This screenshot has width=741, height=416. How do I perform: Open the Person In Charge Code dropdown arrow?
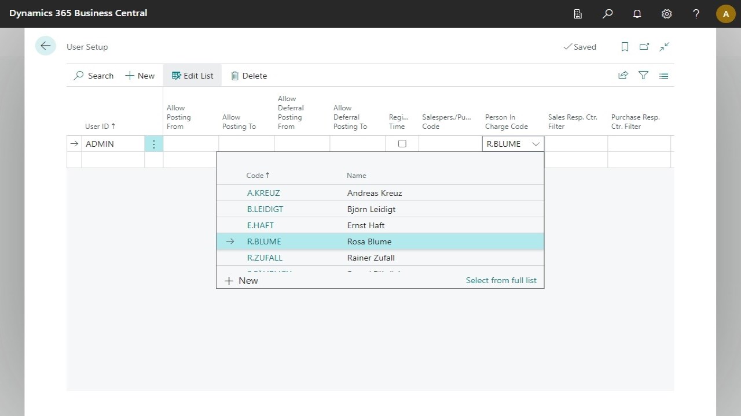pyautogui.click(x=535, y=143)
